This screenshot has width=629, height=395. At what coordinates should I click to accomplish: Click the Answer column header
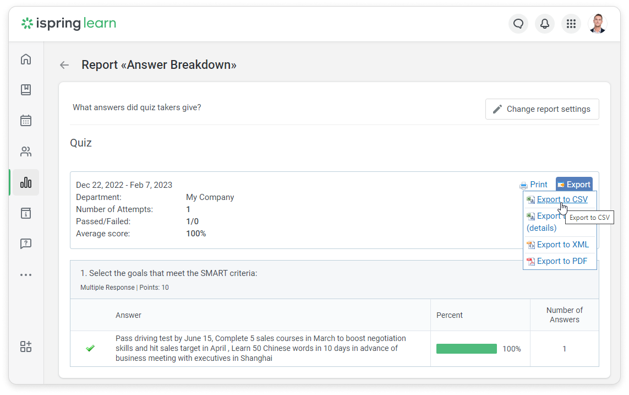[128, 315]
